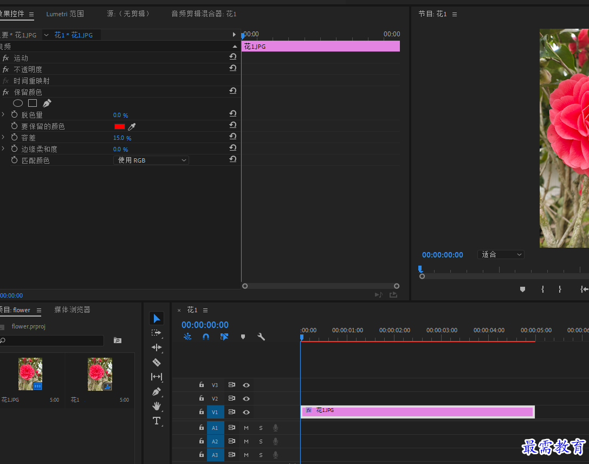Open the effect controls panel menu
This screenshot has width=589, height=464.
31,14
